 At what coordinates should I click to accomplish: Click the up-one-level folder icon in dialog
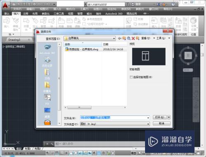pos(124,38)
